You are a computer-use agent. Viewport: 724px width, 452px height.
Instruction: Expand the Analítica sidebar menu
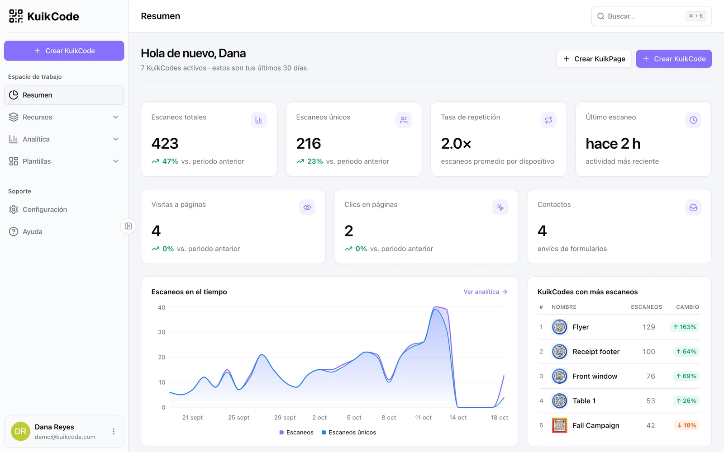coord(64,139)
